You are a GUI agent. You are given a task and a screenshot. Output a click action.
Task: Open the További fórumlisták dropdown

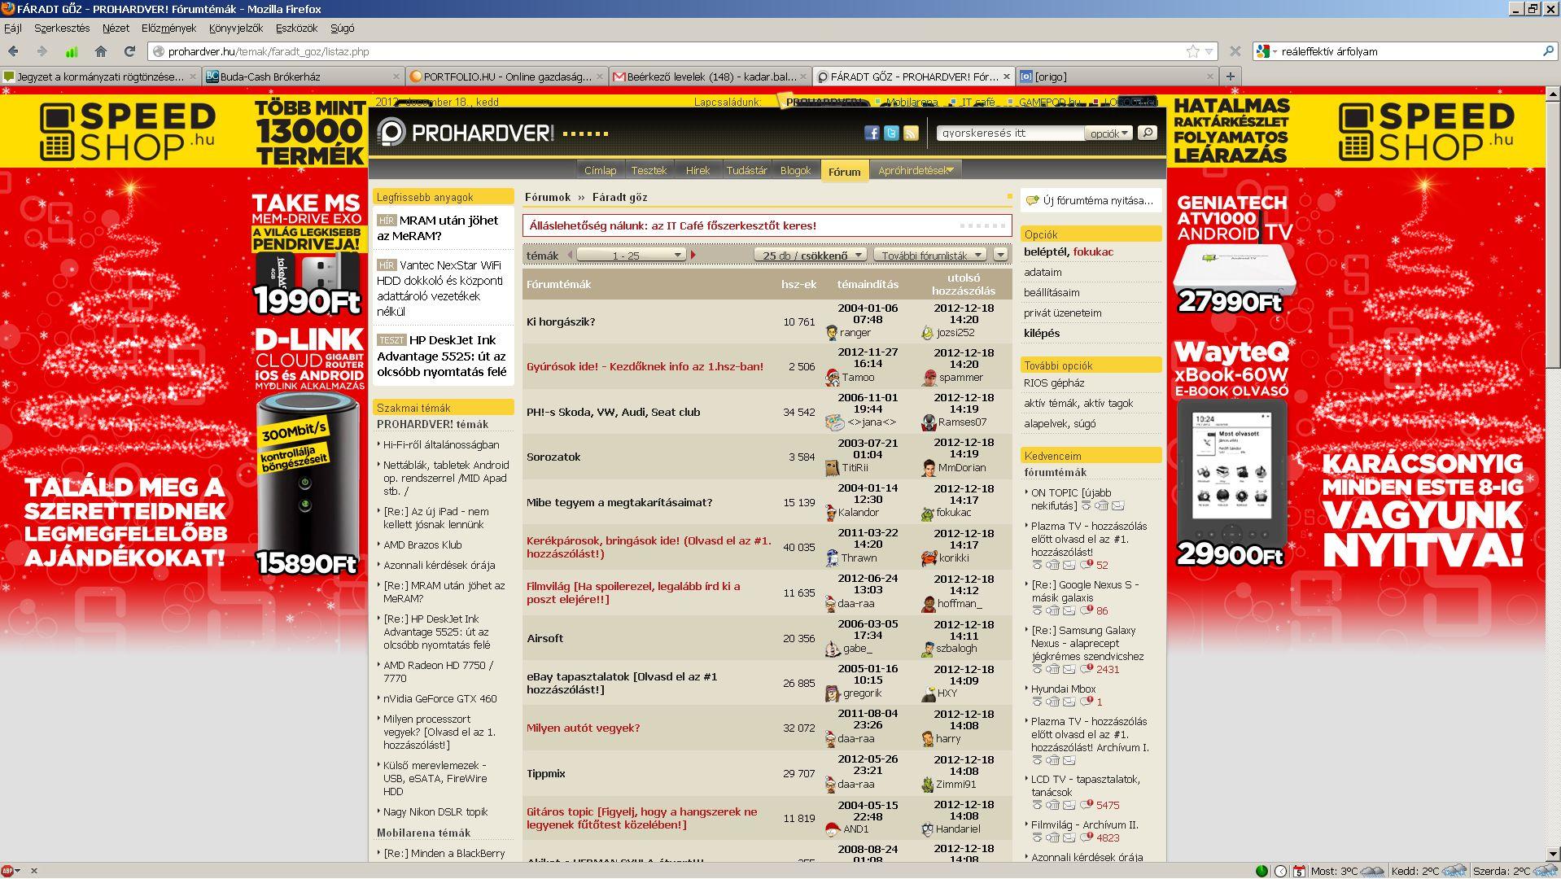click(930, 255)
